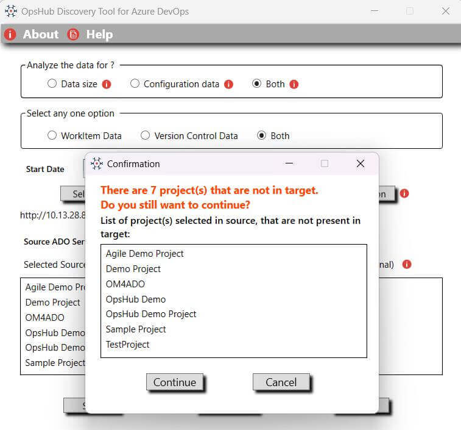This screenshot has width=461, height=430.
Task: Select Both under Analyze the data for
Action: [x=256, y=84]
